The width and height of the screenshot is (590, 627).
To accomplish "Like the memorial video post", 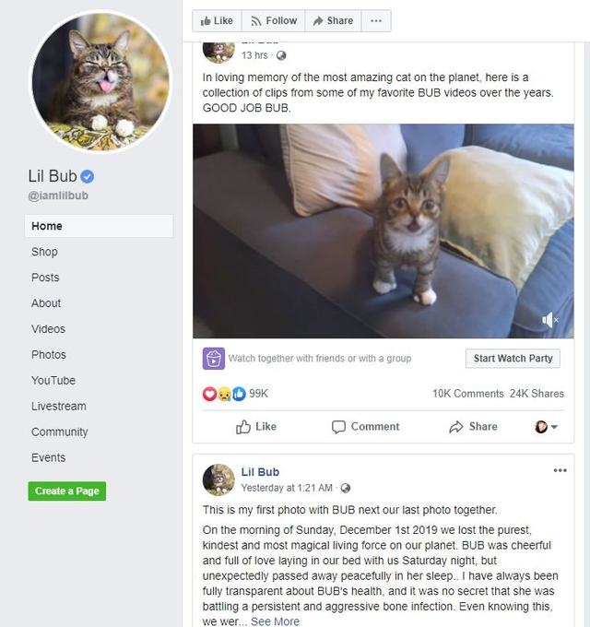I will point(256,427).
